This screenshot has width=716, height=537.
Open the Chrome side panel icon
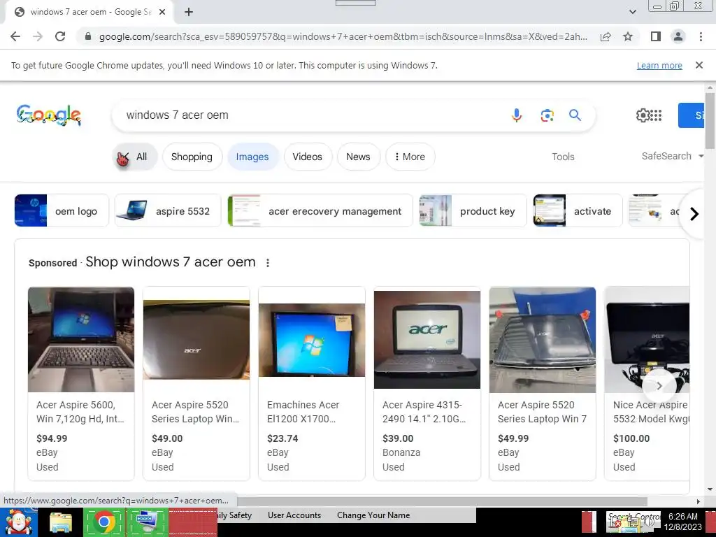[656, 36]
